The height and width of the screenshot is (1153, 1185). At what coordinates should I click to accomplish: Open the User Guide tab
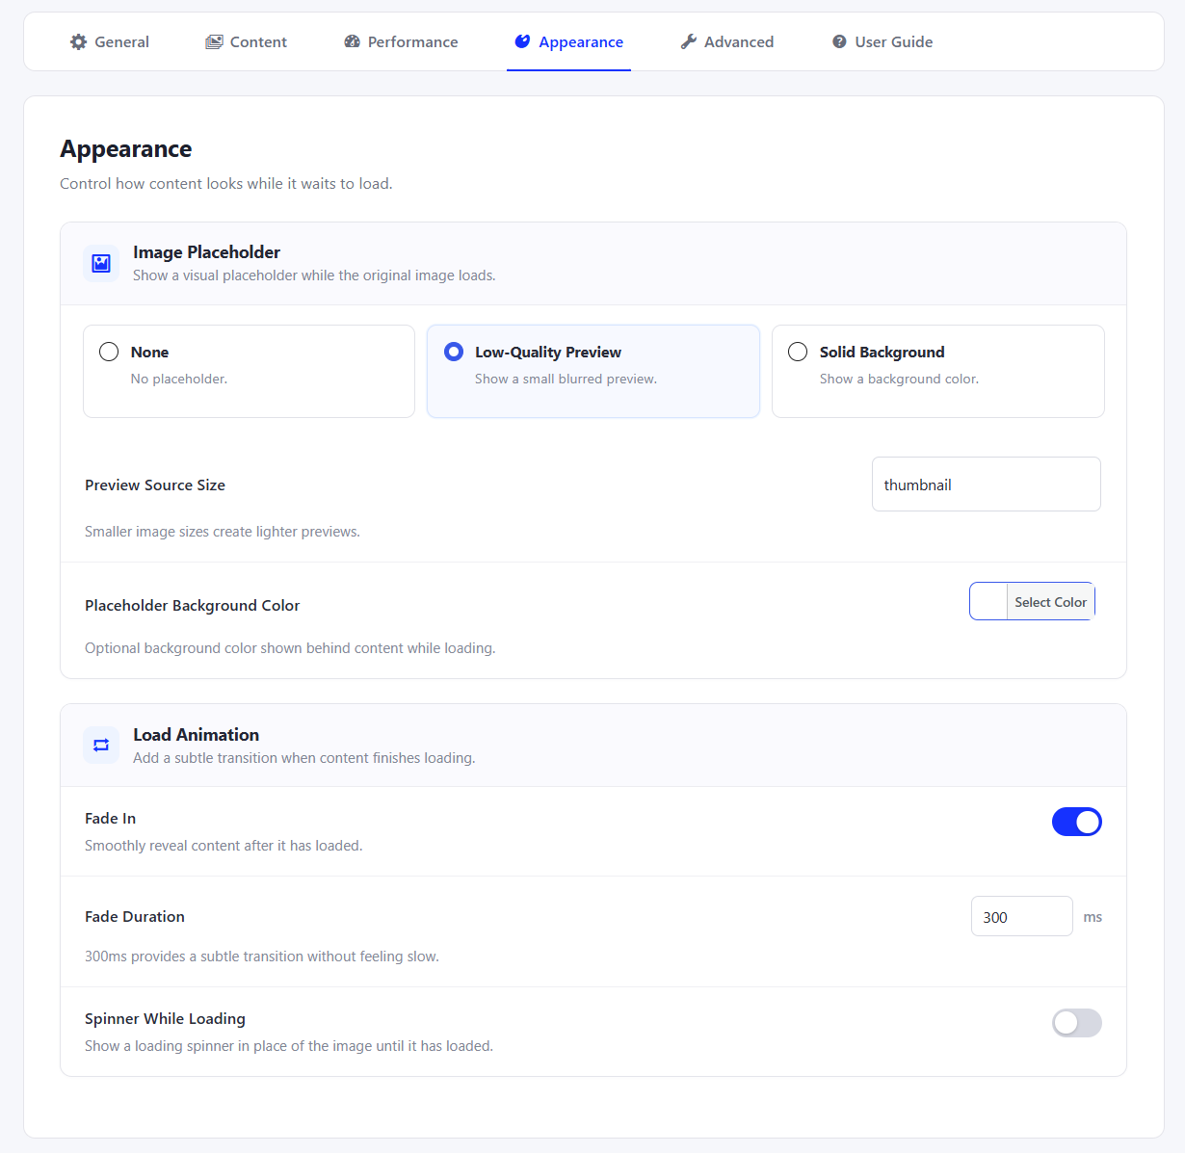[882, 41]
